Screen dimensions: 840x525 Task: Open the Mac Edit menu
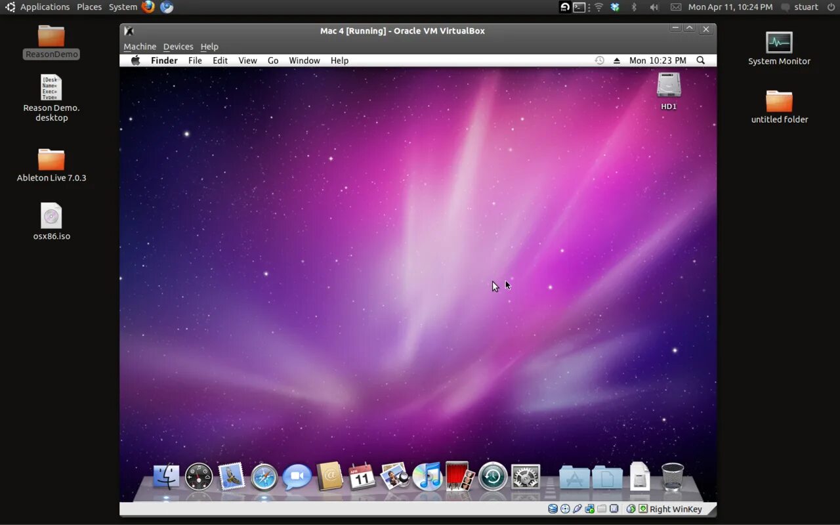point(220,60)
